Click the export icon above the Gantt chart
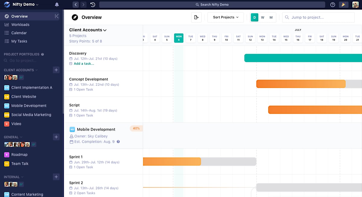 [196, 17]
